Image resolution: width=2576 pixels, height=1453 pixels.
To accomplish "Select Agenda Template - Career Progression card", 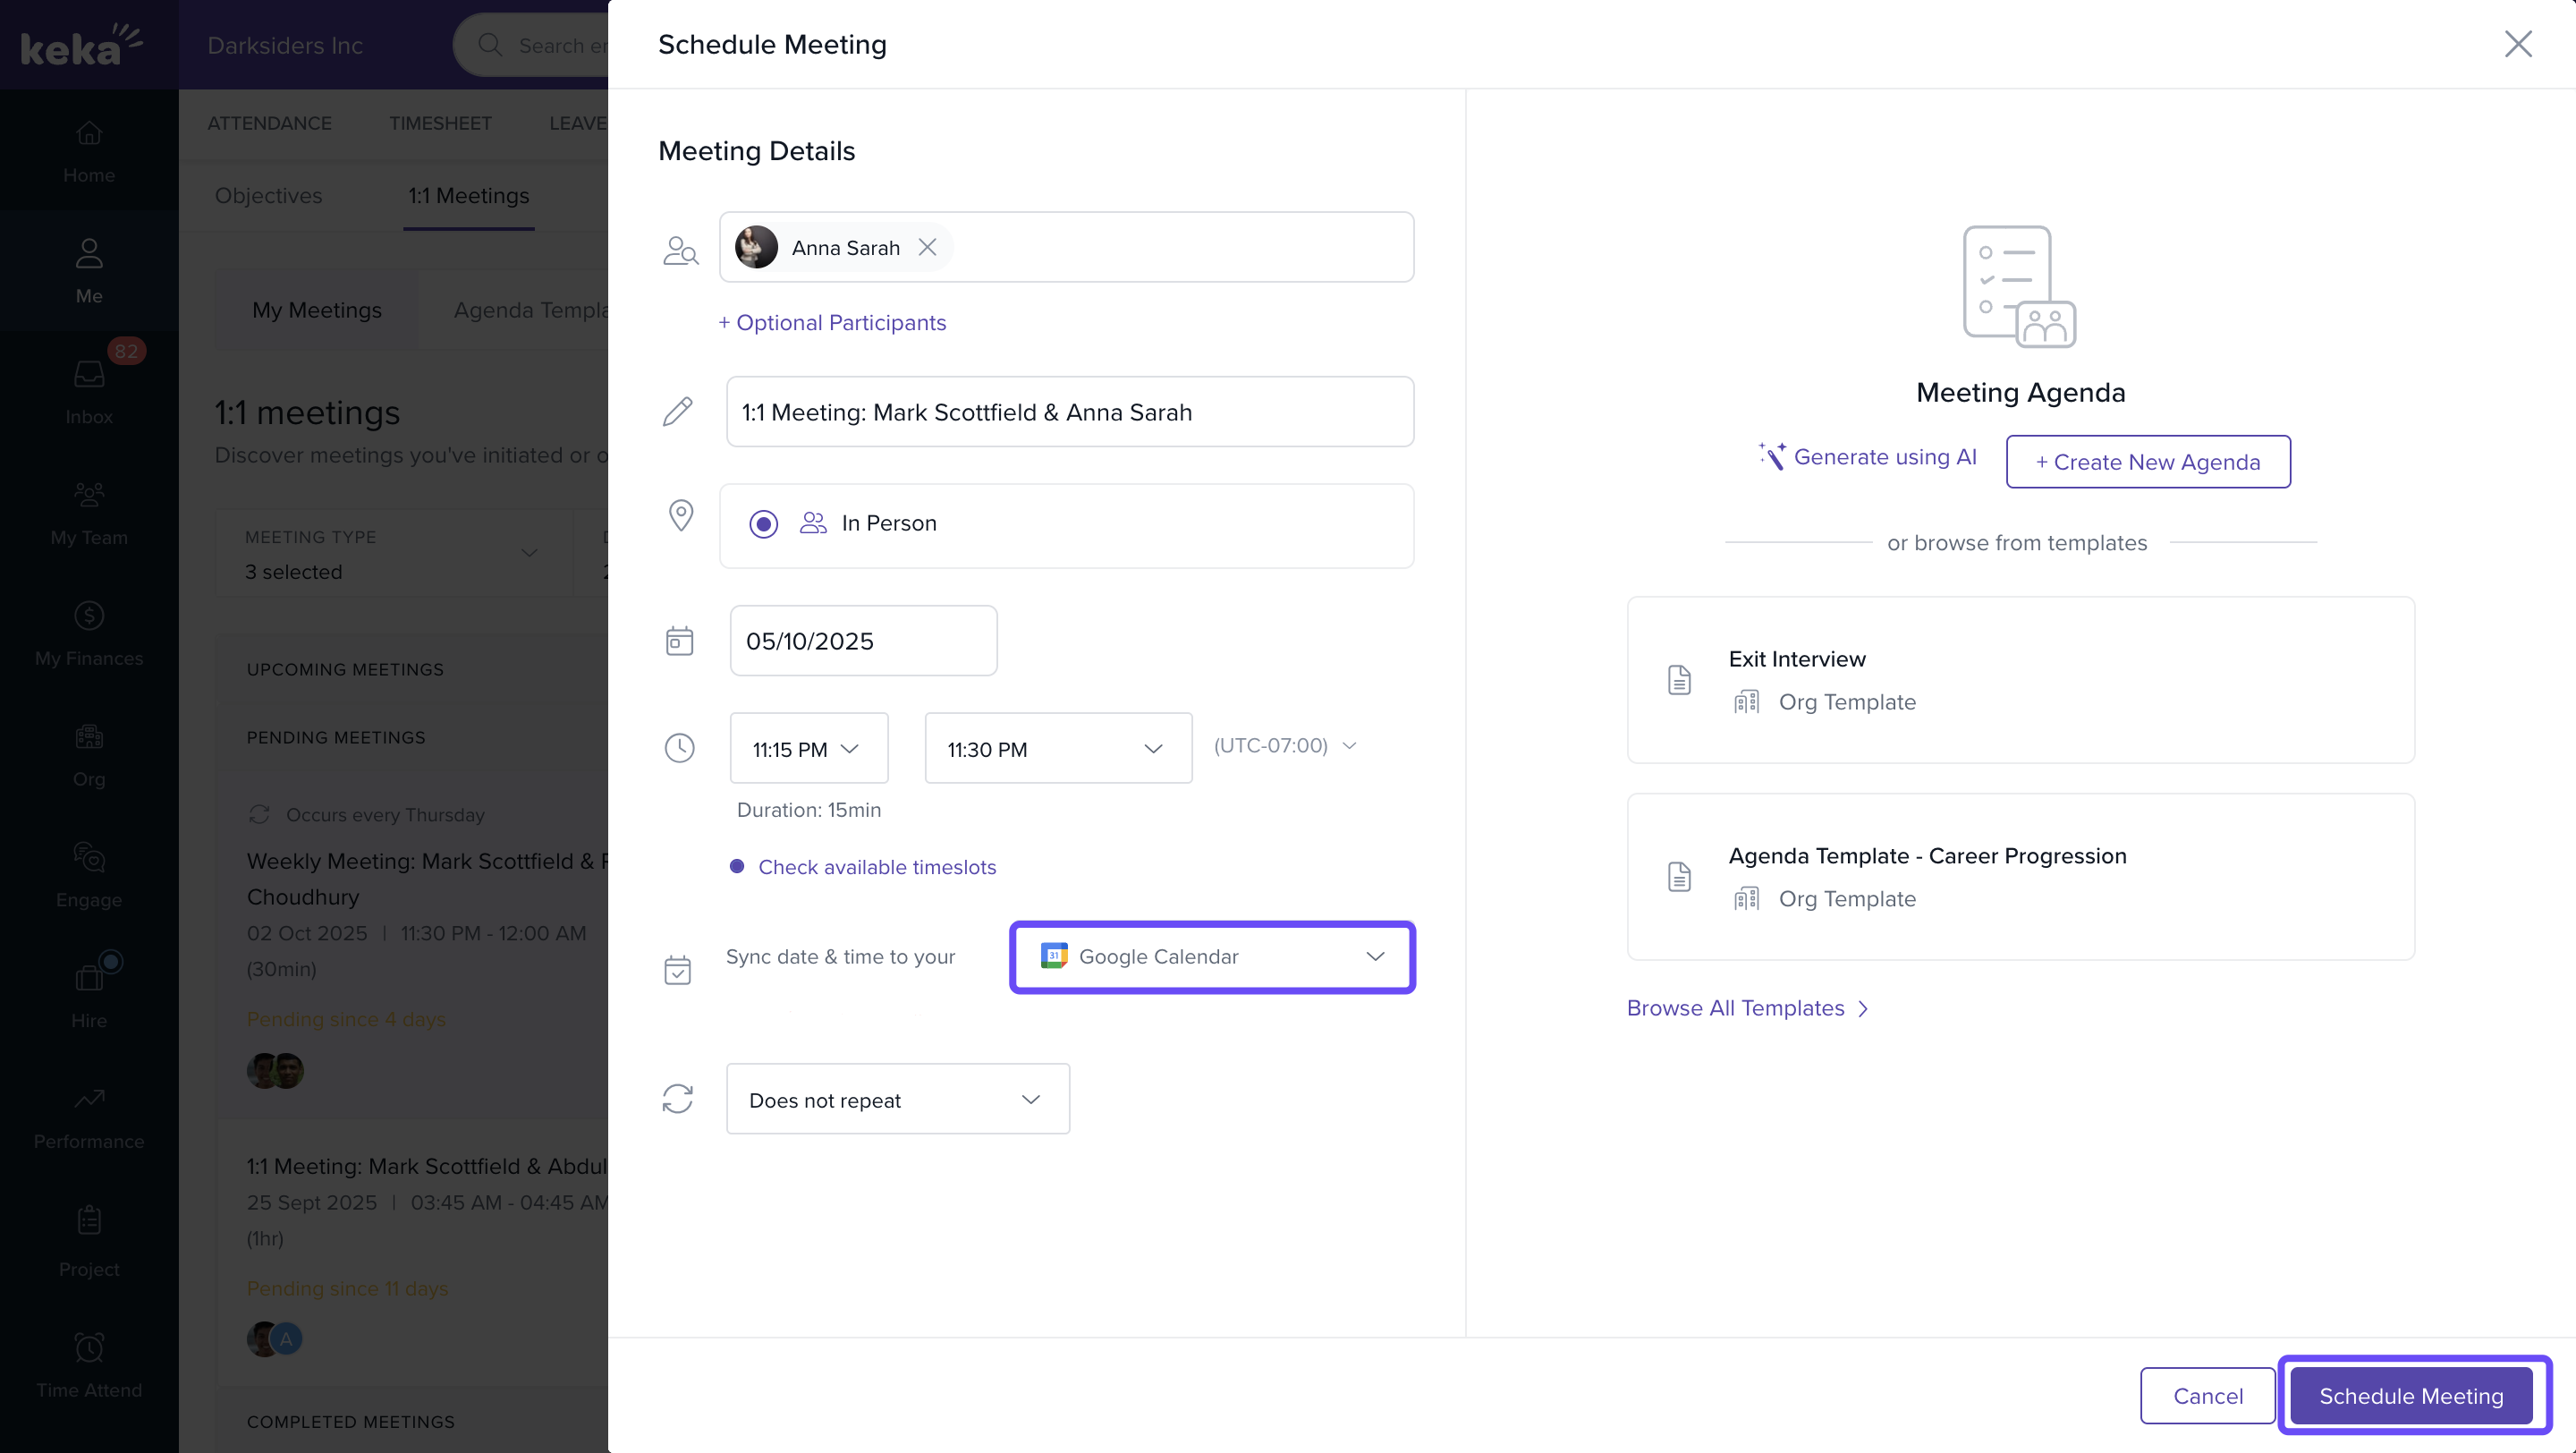I will pos(2020,877).
